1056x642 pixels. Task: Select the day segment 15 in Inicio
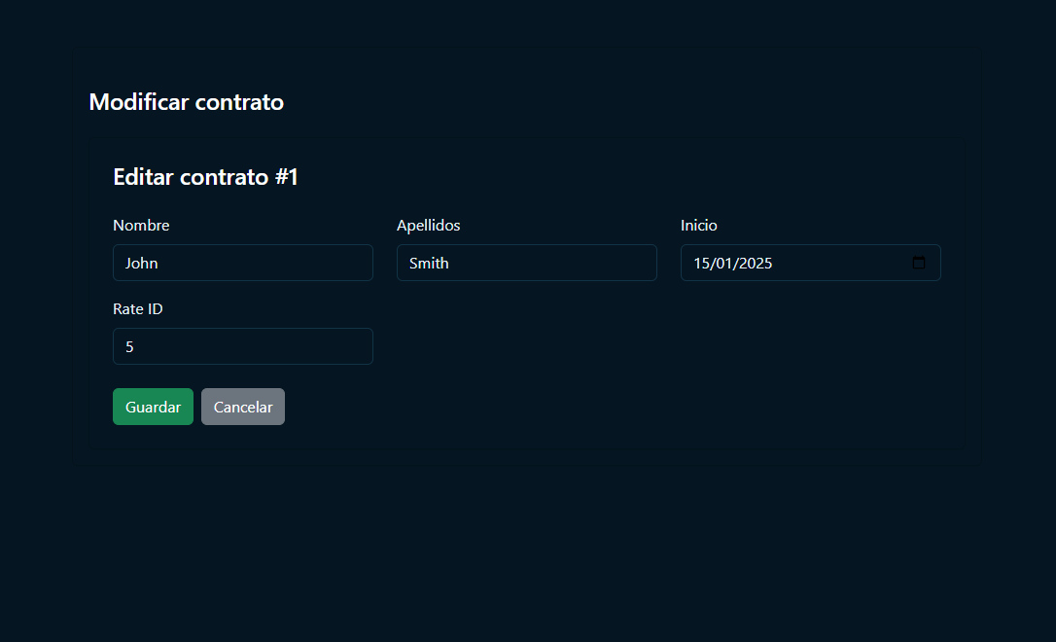702,263
